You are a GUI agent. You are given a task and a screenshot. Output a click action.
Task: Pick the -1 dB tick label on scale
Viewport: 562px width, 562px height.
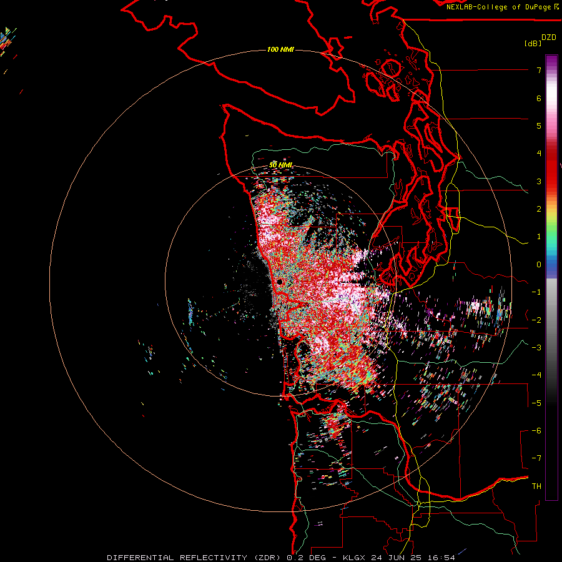(x=536, y=292)
